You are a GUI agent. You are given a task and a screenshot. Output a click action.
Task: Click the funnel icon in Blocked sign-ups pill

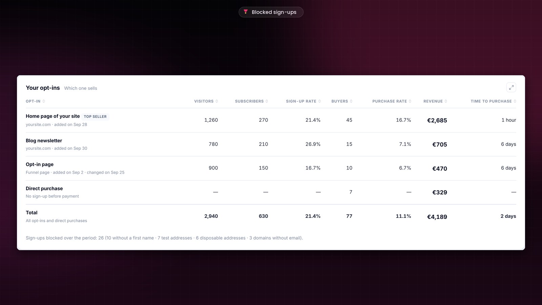(x=246, y=12)
